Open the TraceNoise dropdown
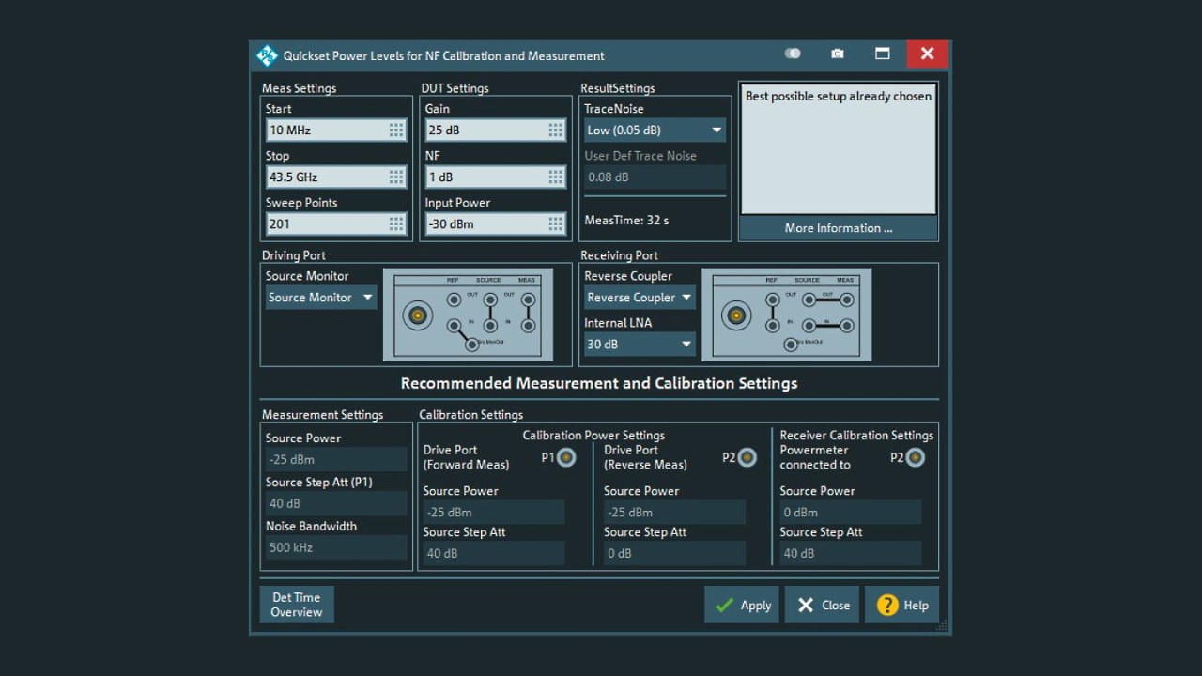Viewport: 1202px width, 676px height. [655, 130]
